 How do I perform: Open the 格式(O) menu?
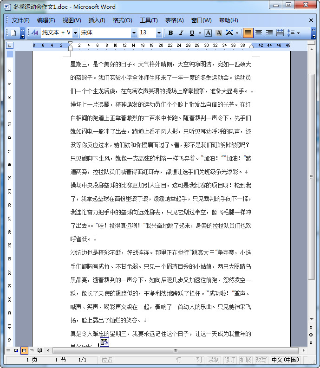pyautogui.click(x=122, y=20)
